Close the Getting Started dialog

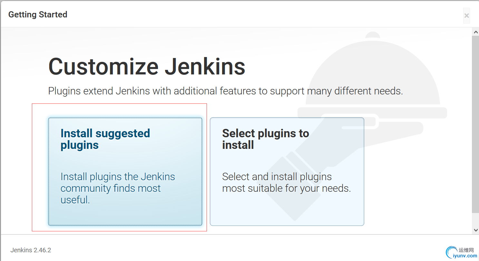pos(466,15)
